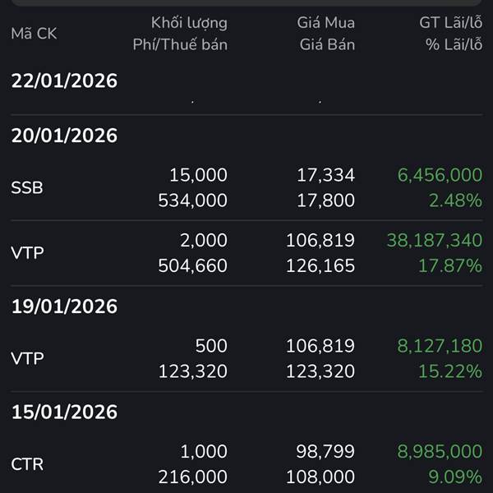Viewport: 493px width, 493px height.
Task: Select the Giá Mua column header
Action: tap(325, 23)
